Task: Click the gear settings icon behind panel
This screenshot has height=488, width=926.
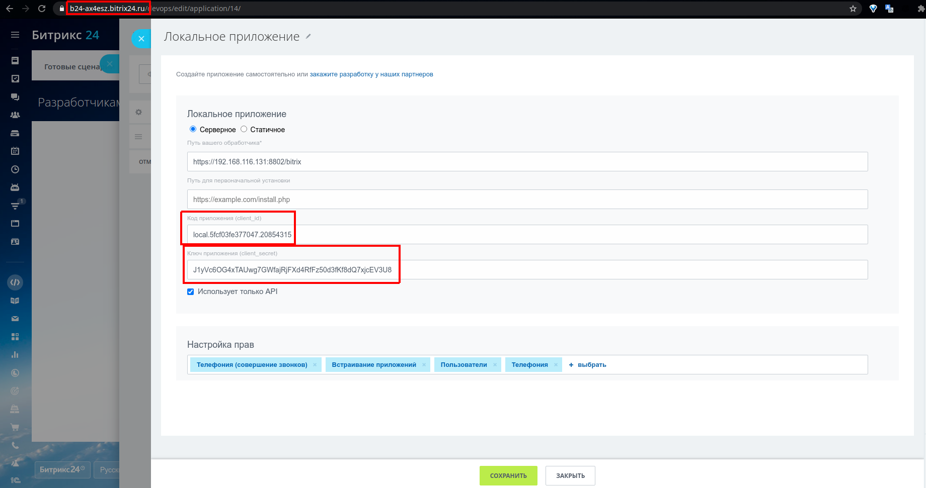Action: point(139,112)
